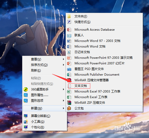The height and width of the screenshot is (138, 149).
Task: Click the PowerPoint 2007 slide icon
Action: tap(69, 63)
